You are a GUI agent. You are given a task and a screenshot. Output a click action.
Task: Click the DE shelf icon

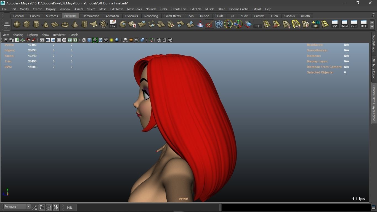[x=315, y=24]
